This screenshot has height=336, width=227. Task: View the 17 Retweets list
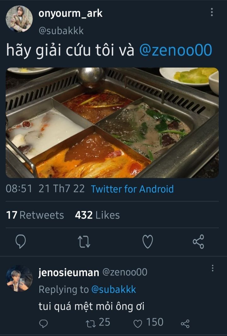point(35,215)
